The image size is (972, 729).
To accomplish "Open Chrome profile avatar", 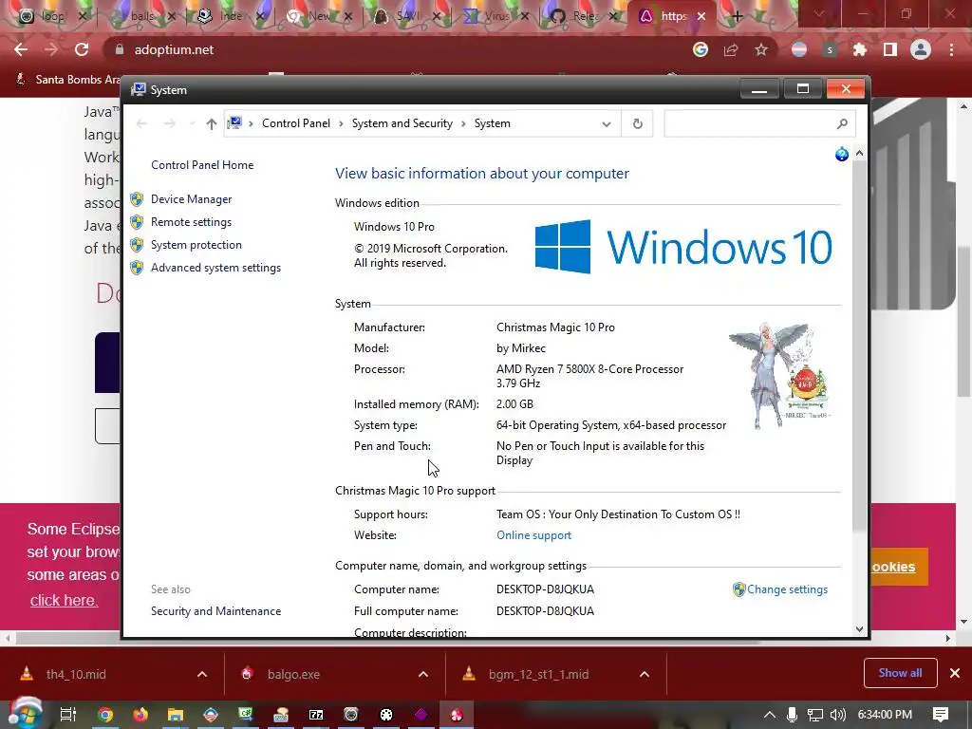I will 921,49.
